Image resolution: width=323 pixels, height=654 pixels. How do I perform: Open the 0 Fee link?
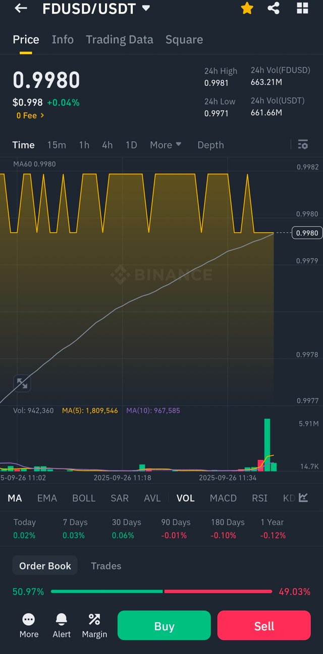click(30, 115)
